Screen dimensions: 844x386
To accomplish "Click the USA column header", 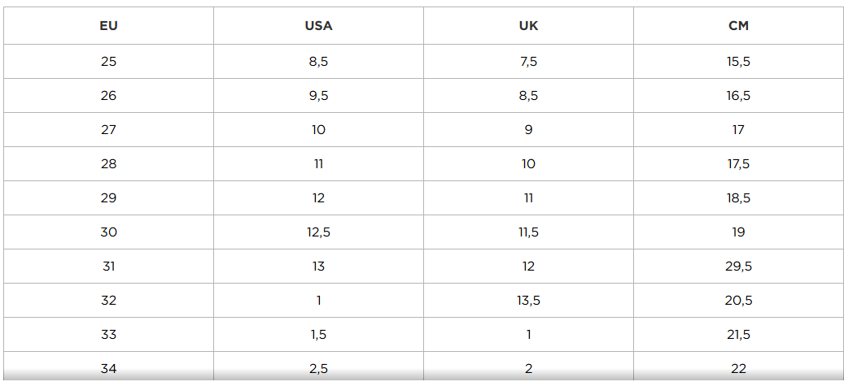I will pyautogui.click(x=318, y=26).
